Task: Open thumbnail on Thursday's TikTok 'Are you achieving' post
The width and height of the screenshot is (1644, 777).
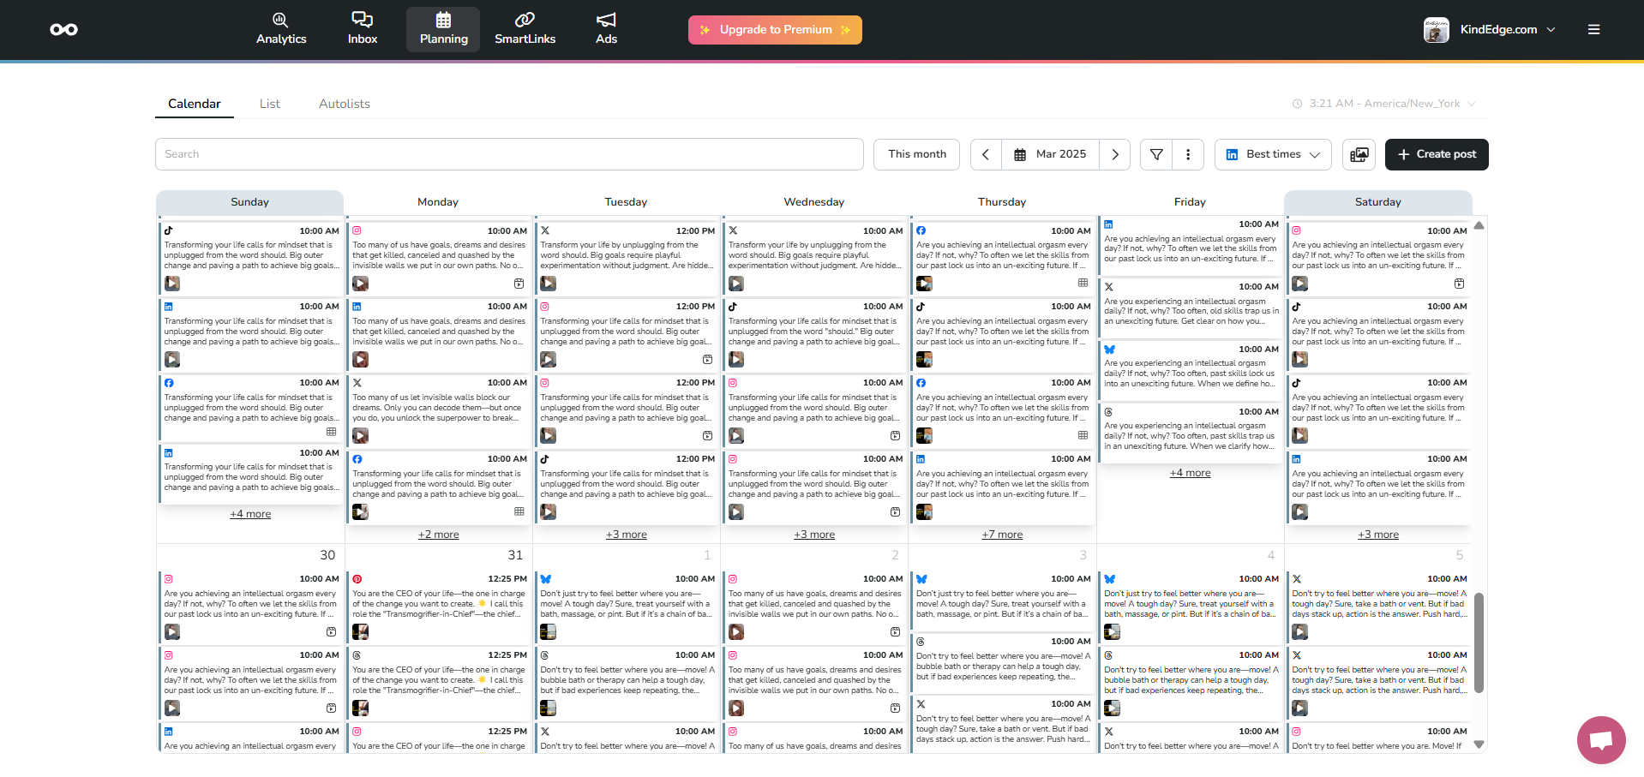Action: (x=924, y=360)
